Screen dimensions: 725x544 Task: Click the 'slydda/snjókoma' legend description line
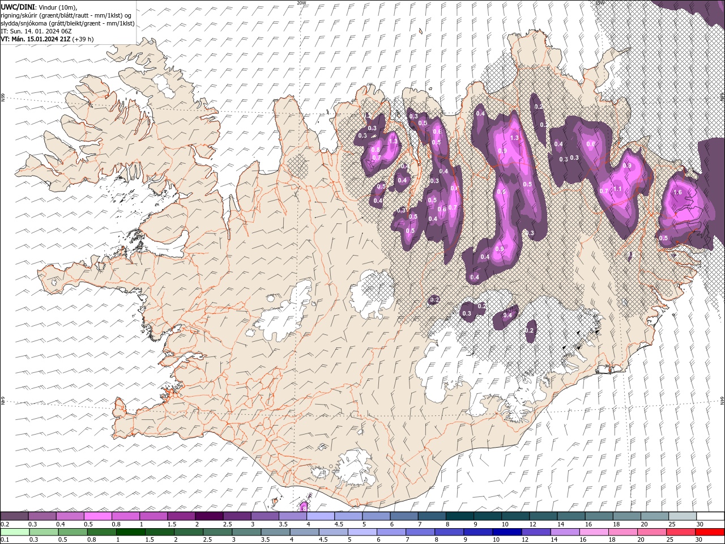click(67, 23)
